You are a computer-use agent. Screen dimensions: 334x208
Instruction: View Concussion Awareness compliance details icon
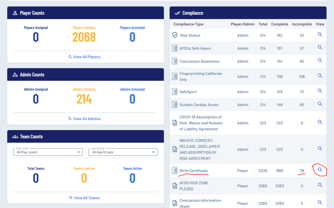click(320, 61)
